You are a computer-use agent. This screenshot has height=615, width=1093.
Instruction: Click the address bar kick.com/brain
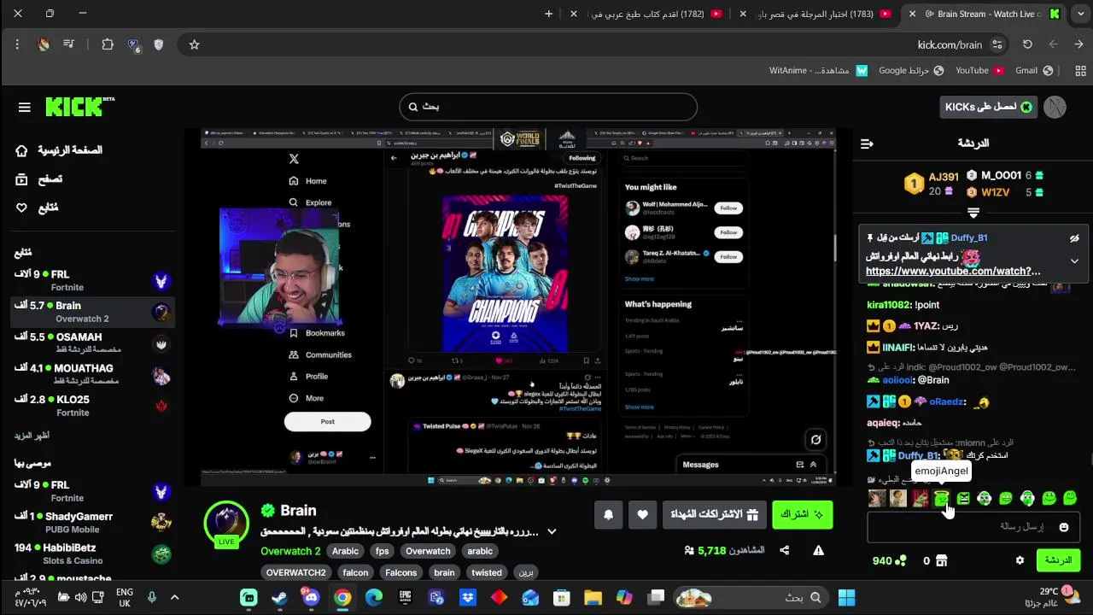[950, 44]
